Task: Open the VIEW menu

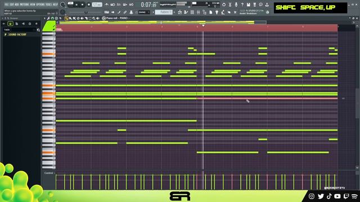Action: [33, 4]
